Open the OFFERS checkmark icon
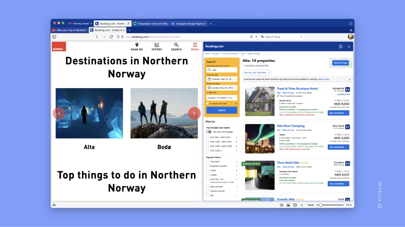The image size is (405, 227). 156,45
